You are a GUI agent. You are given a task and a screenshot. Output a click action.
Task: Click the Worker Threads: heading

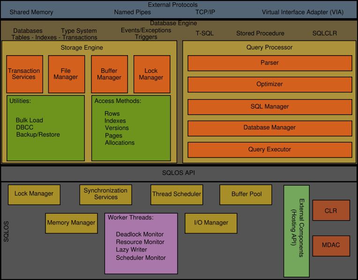point(131,217)
